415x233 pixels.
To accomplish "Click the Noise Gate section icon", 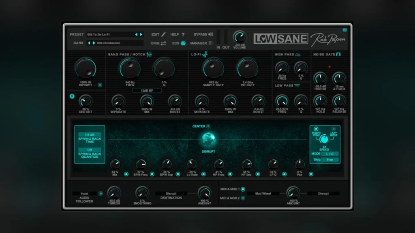I will pos(338,55).
